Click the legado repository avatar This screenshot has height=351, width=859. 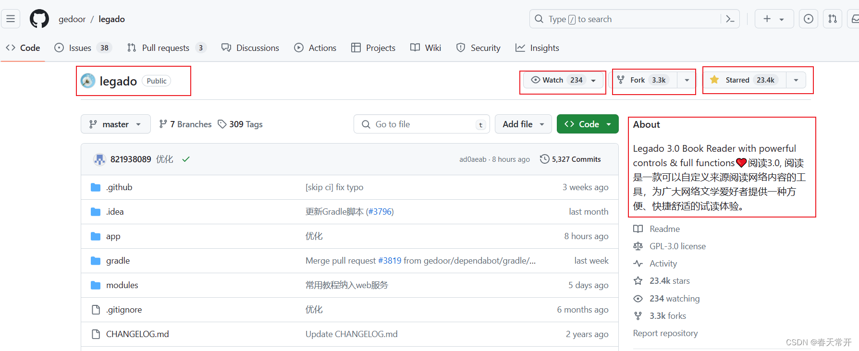[x=88, y=81]
